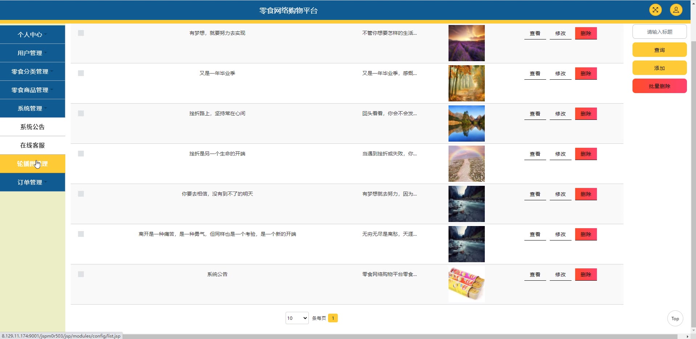
Task: Expand the 订单管理 sidebar menu
Action: pyautogui.click(x=33, y=182)
